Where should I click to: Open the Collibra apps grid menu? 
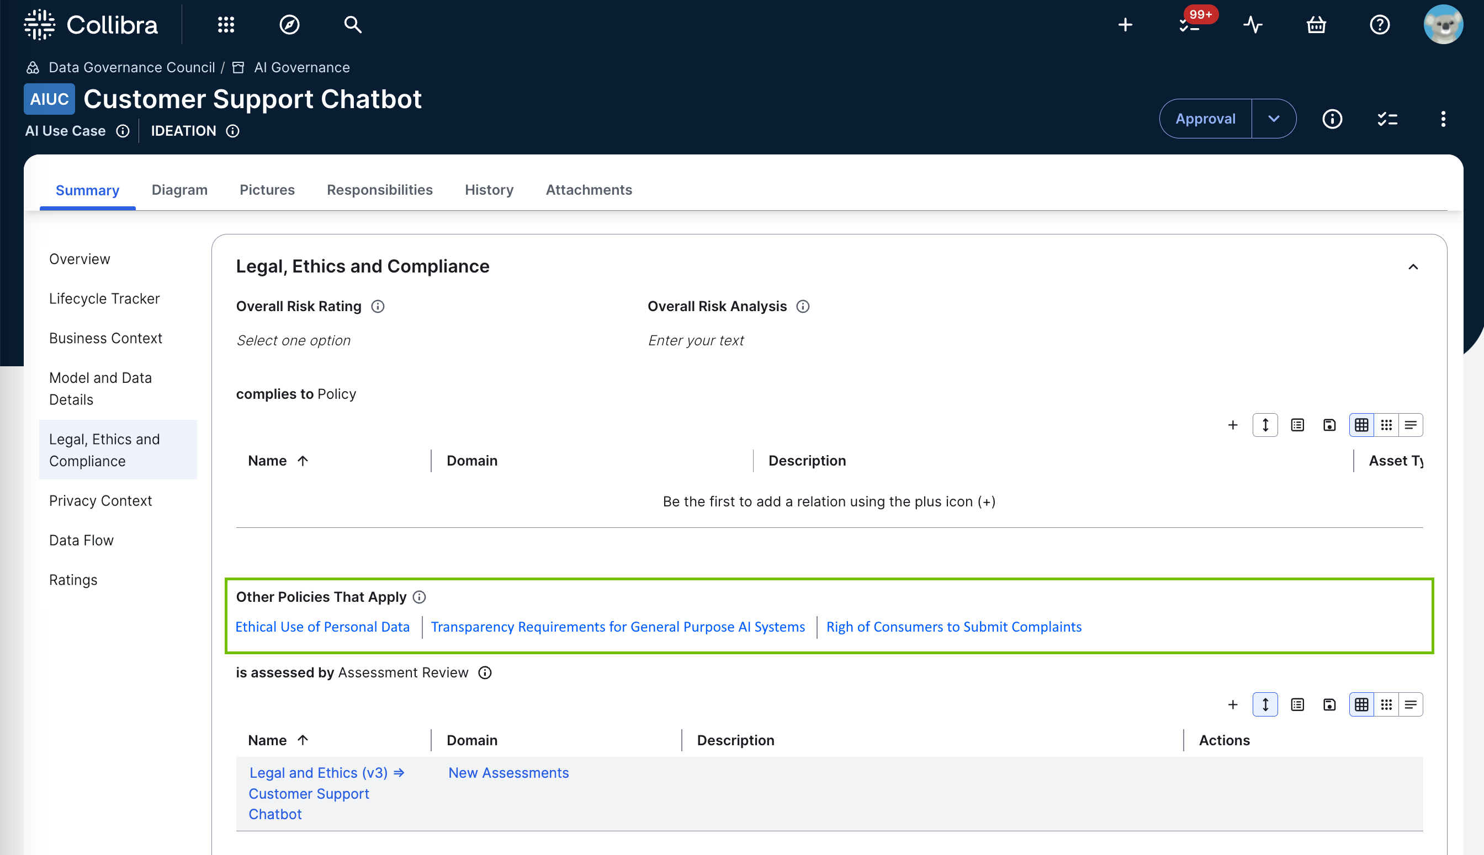tap(226, 25)
